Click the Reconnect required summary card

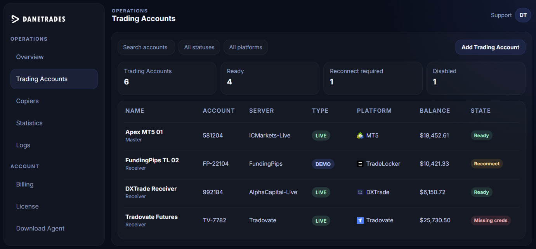tap(373, 78)
